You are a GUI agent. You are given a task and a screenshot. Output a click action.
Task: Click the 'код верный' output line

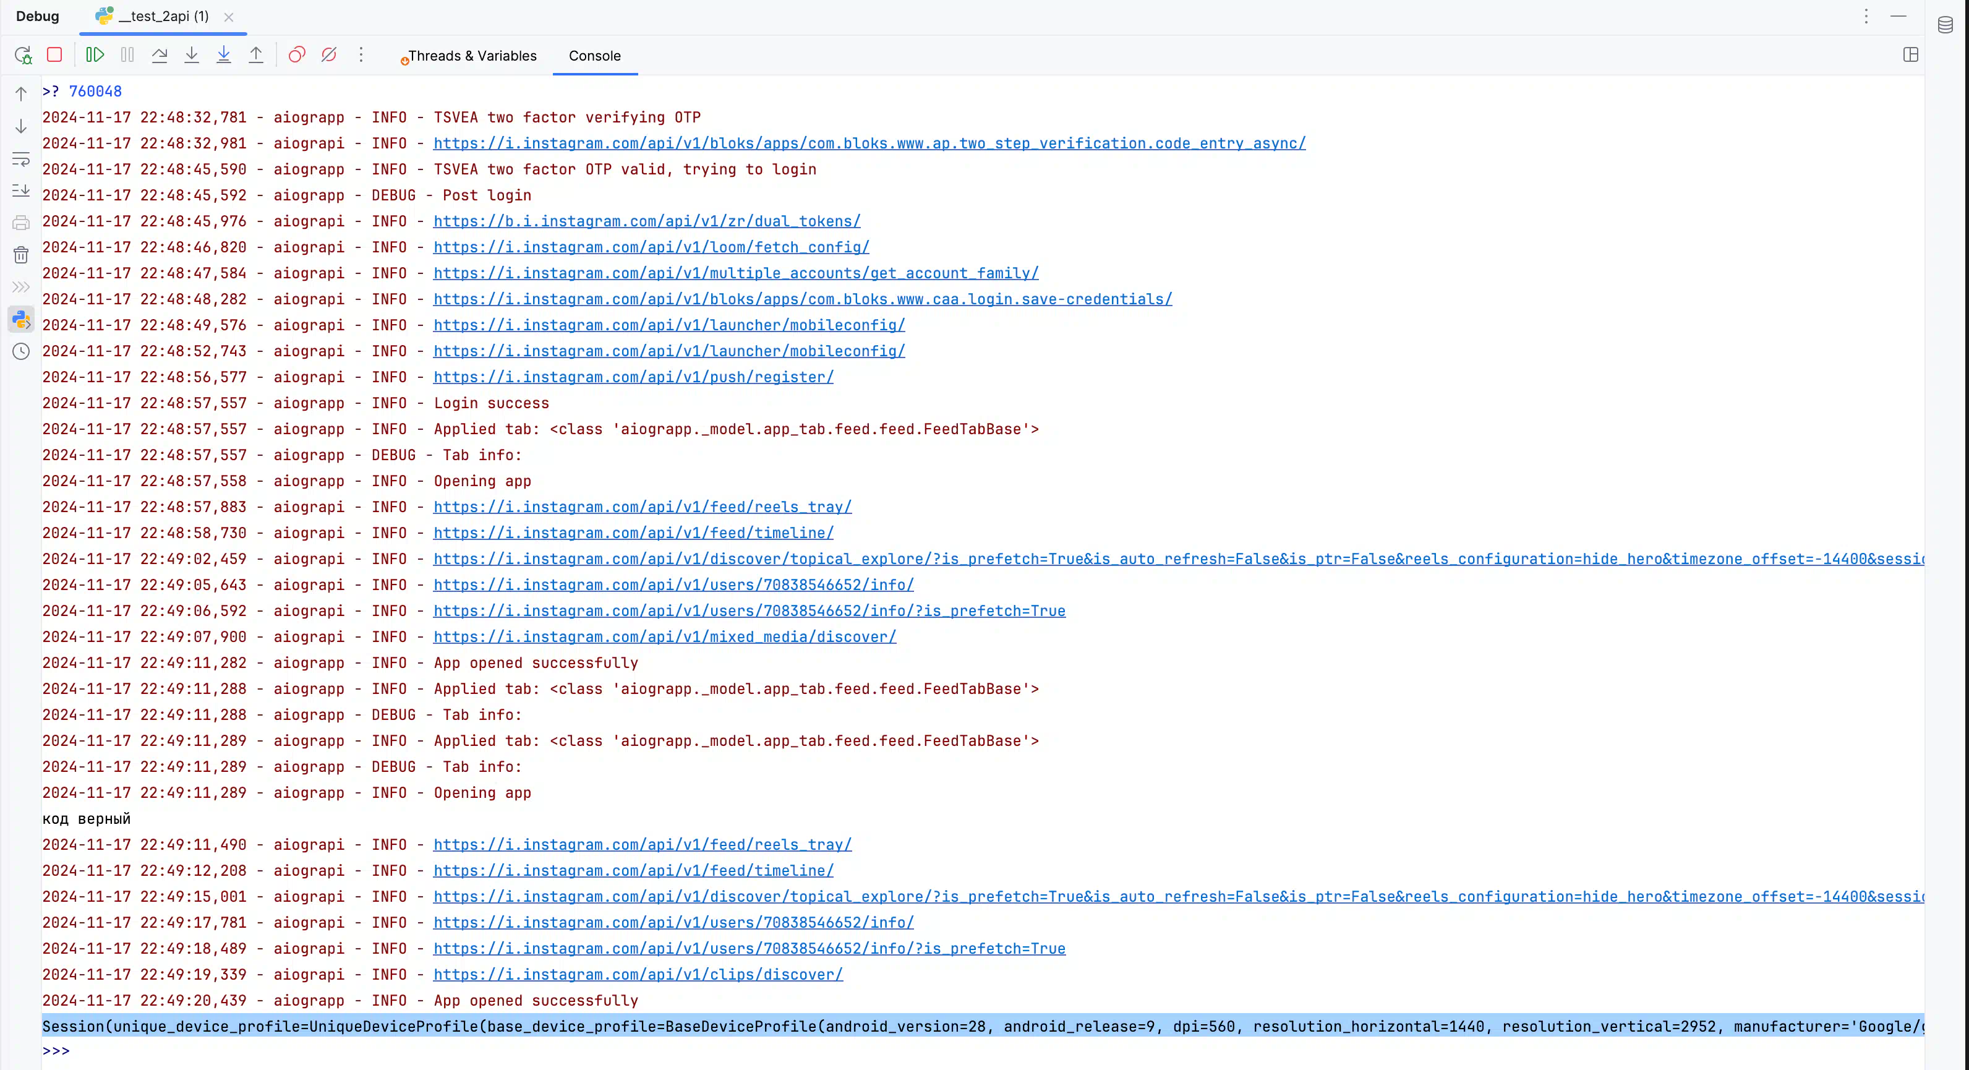tap(87, 818)
